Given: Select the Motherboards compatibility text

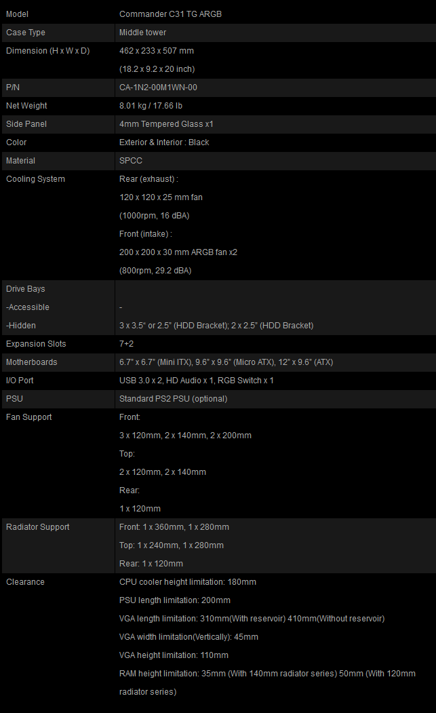Looking at the screenshot, I should [226, 362].
